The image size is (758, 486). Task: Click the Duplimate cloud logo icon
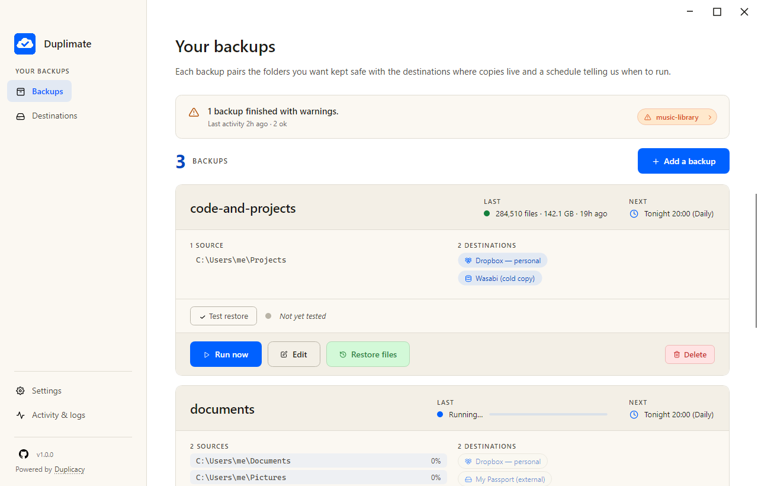click(x=25, y=44)
